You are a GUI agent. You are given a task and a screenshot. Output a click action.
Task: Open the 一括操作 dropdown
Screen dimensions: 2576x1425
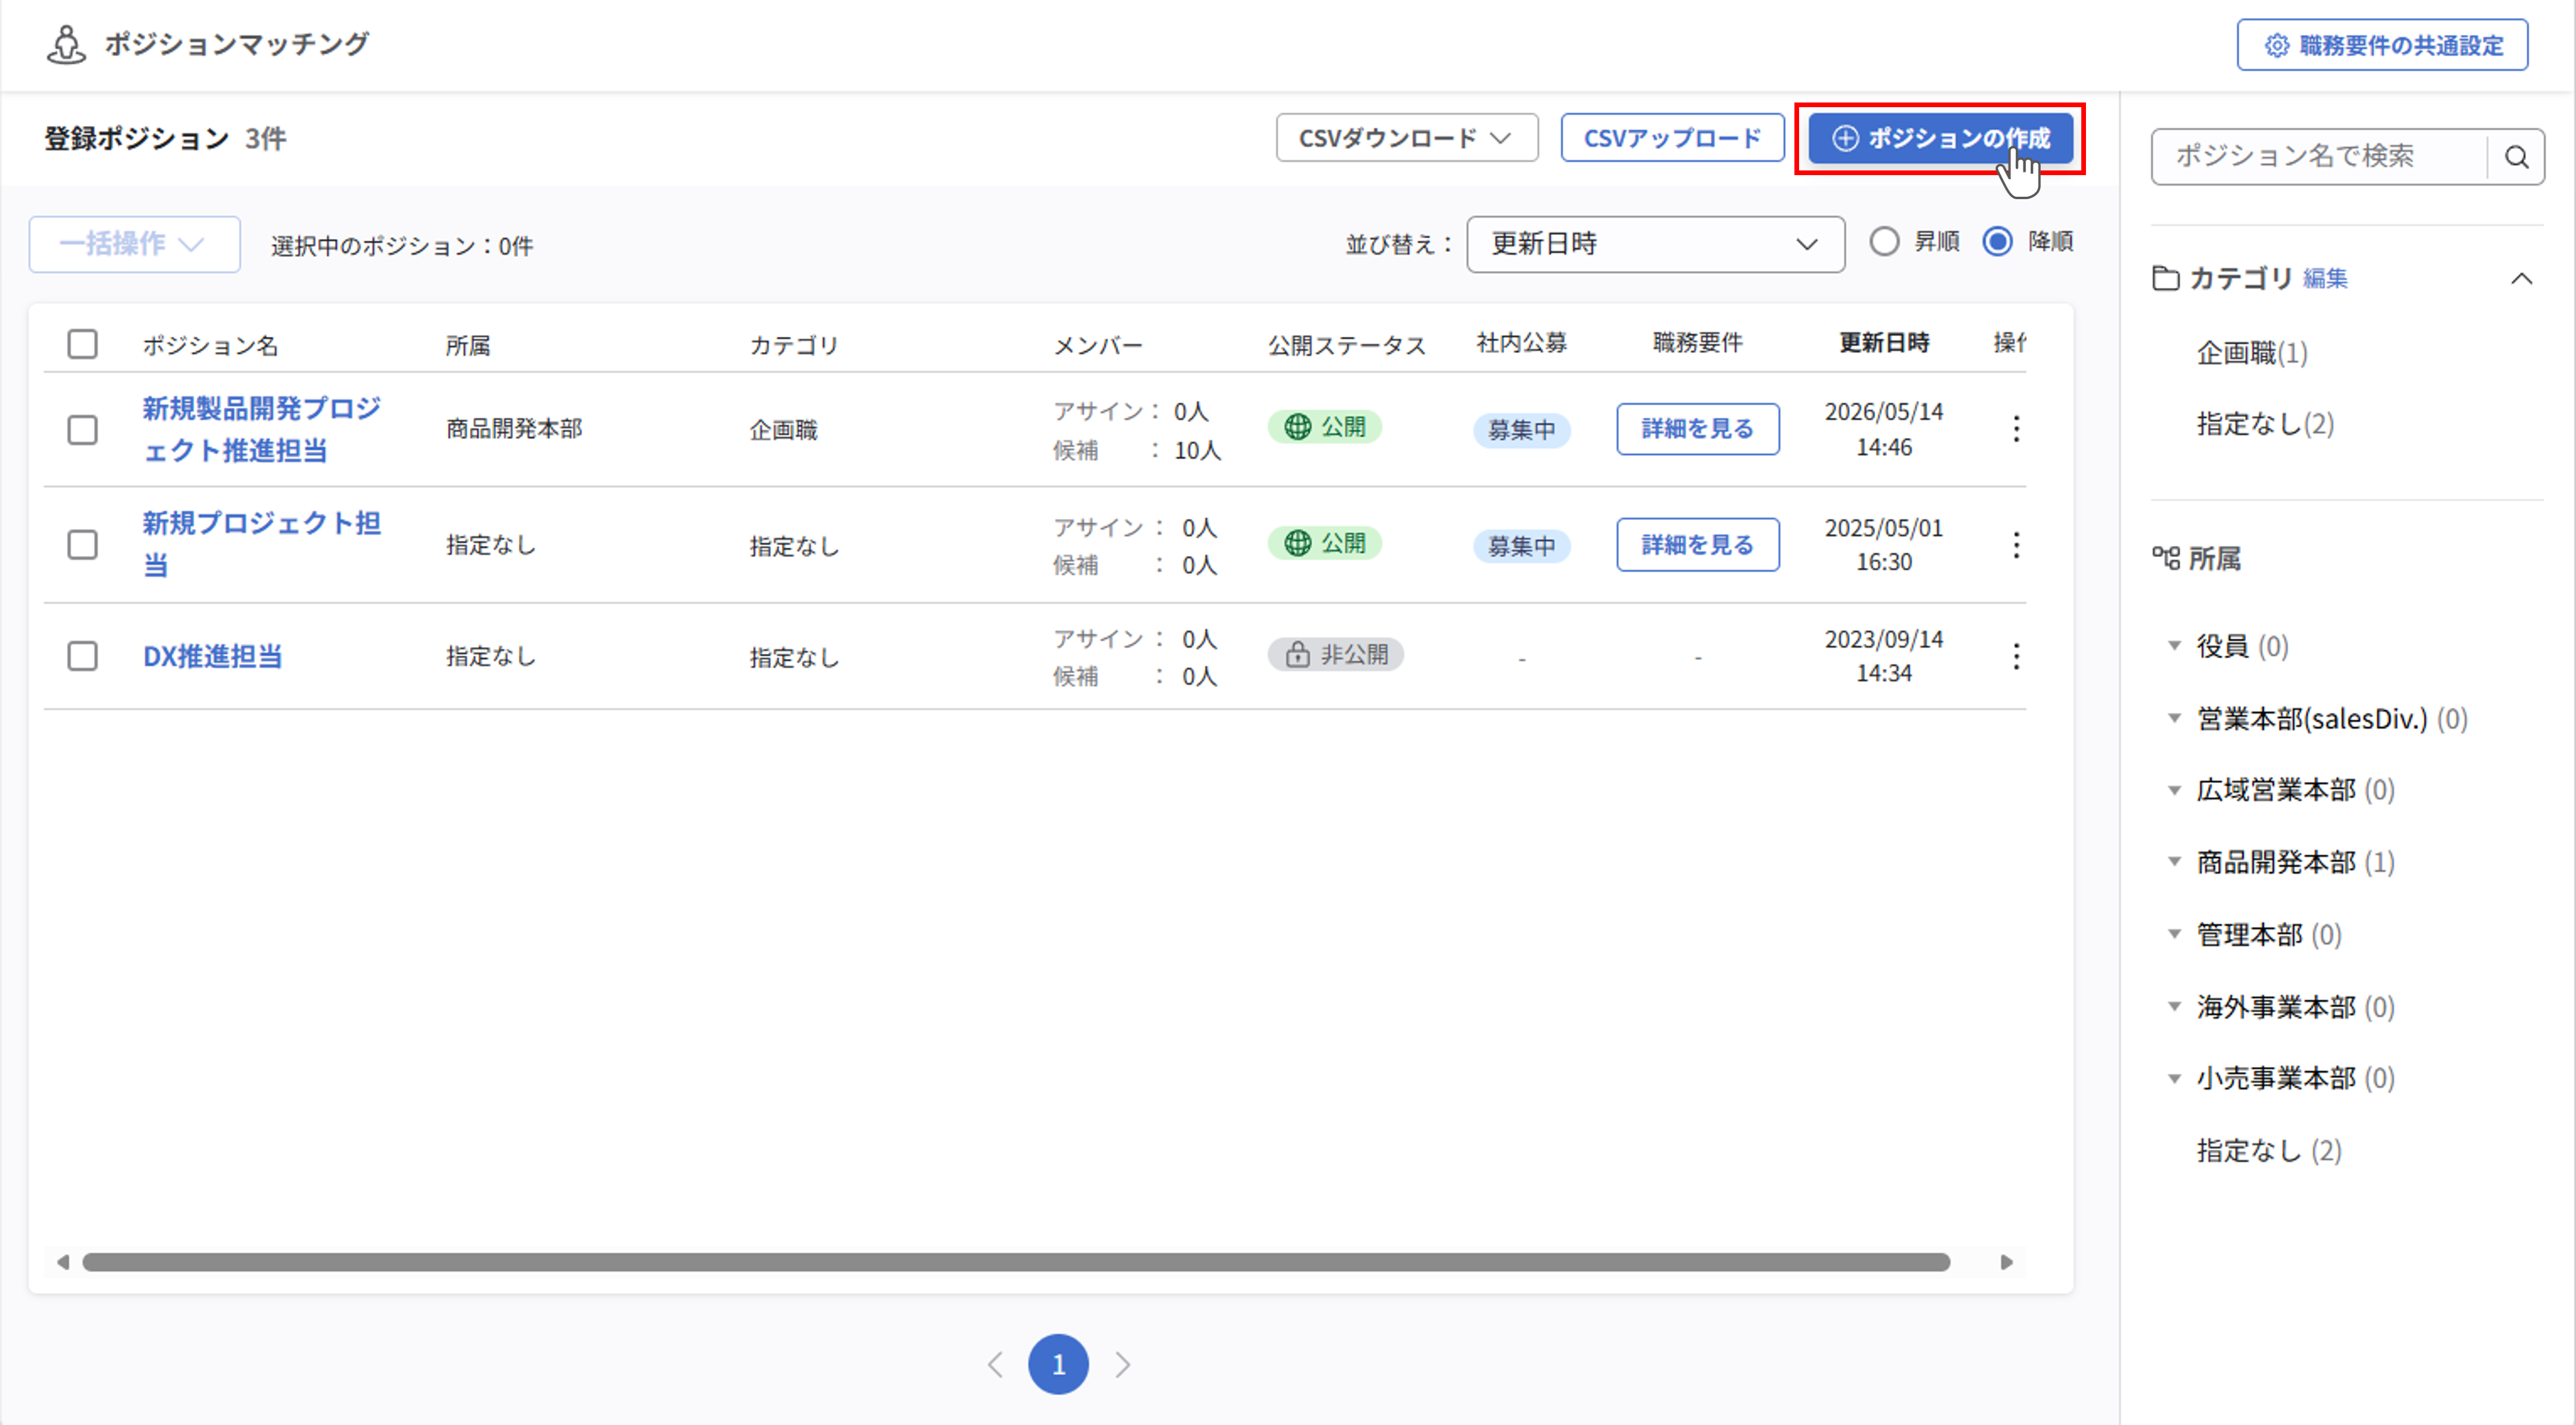(134, 244)
